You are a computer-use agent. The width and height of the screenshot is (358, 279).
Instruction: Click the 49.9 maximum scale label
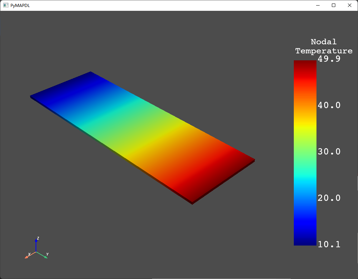[329, 59]
